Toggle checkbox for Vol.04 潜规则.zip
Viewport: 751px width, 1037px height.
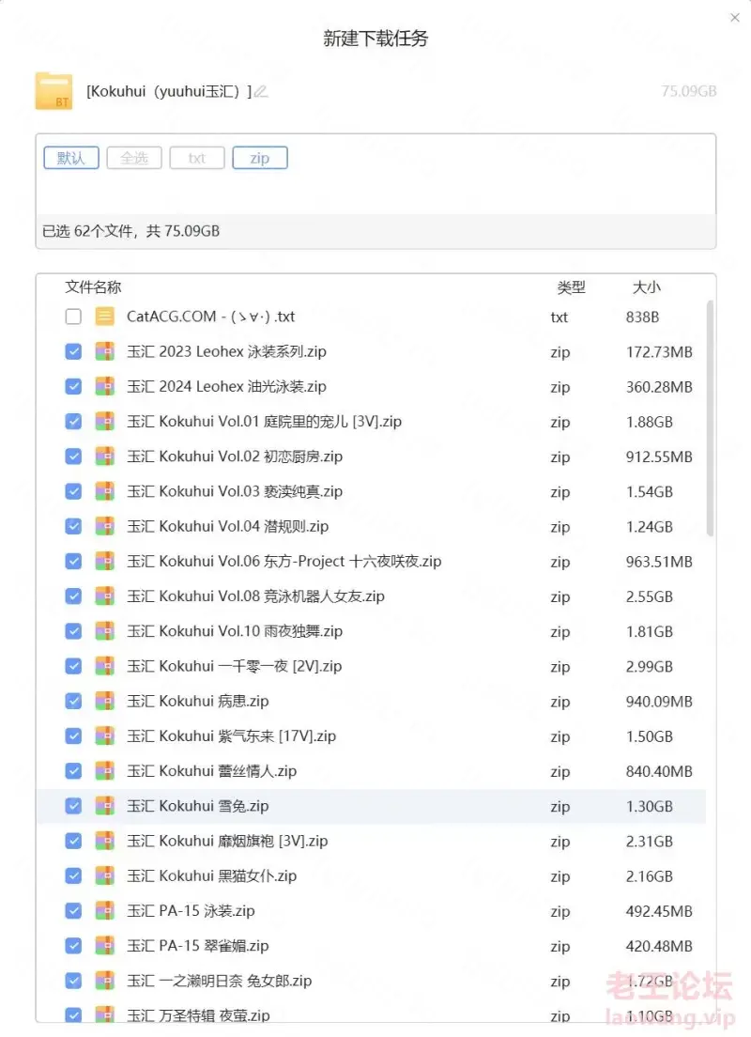73,526
